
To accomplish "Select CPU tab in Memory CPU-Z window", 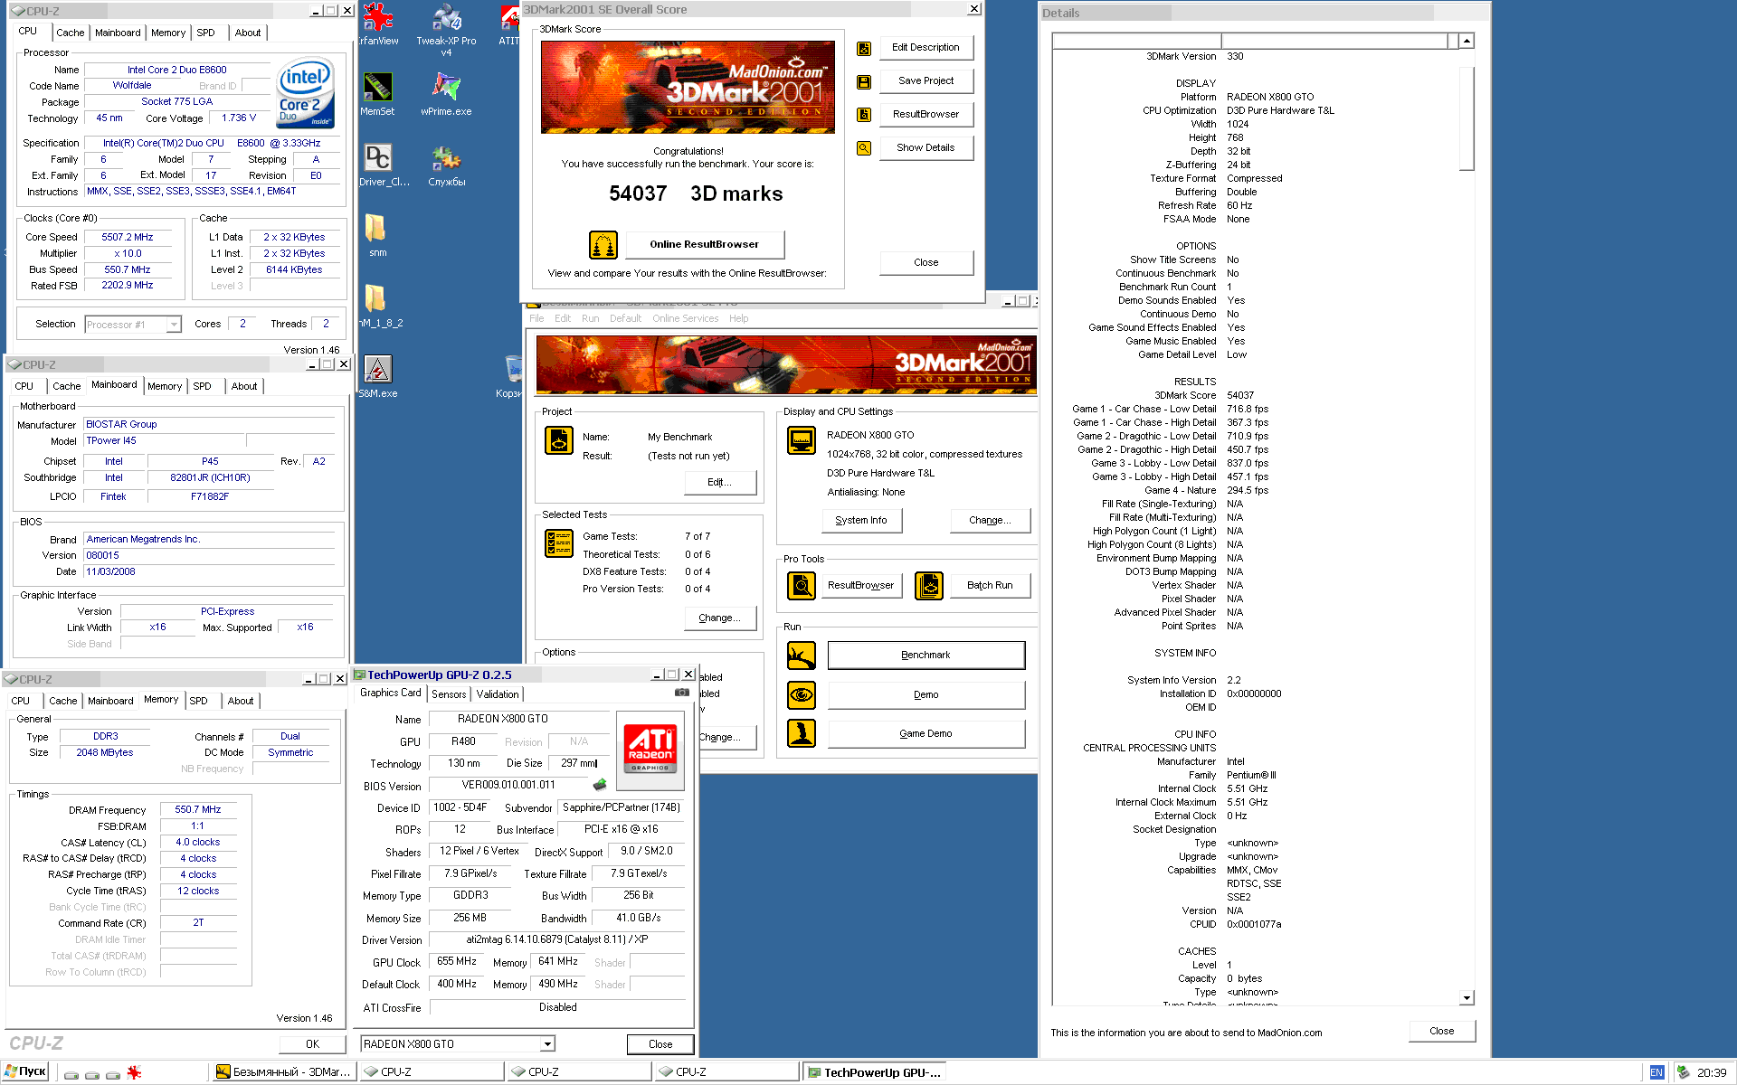I will coord(21,701).
